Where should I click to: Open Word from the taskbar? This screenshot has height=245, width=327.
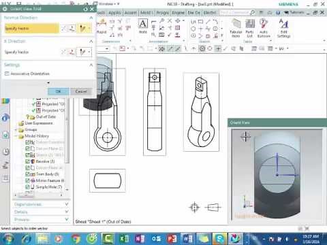(188, 239)
